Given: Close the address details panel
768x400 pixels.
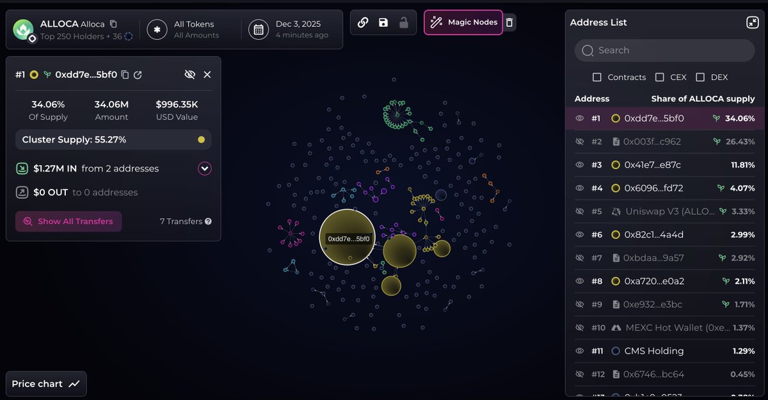Looking at the screenshot, I should point(207,75).
